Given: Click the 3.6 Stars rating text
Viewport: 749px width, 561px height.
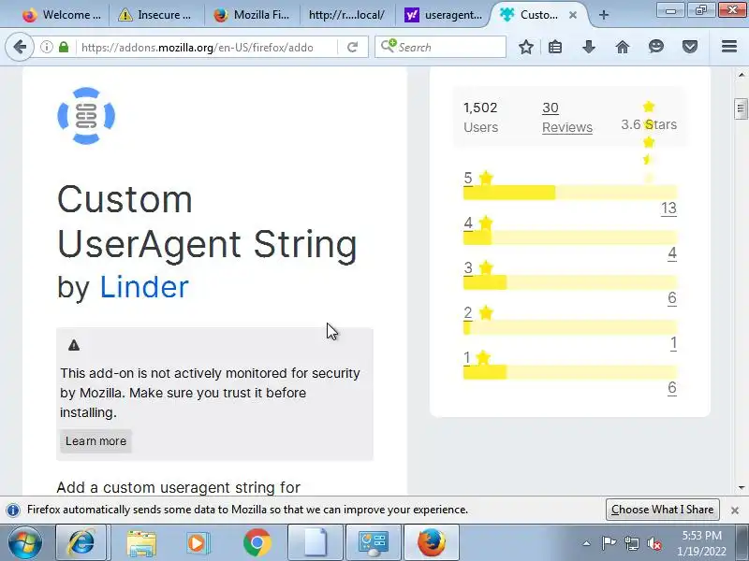Looking at the screenshot, I should [x=649, y=124].
